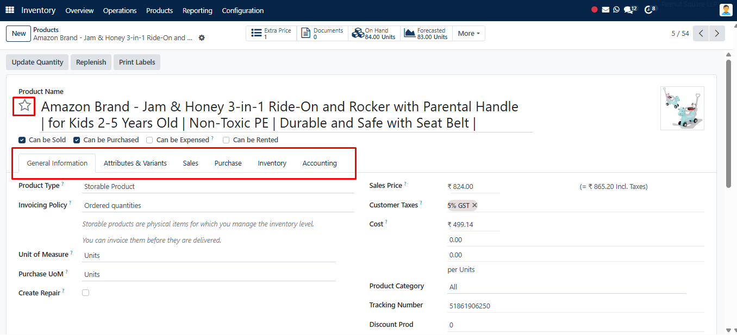Open Product Type dropdown
The image size is (737, 335).
[x=218, y=186]
